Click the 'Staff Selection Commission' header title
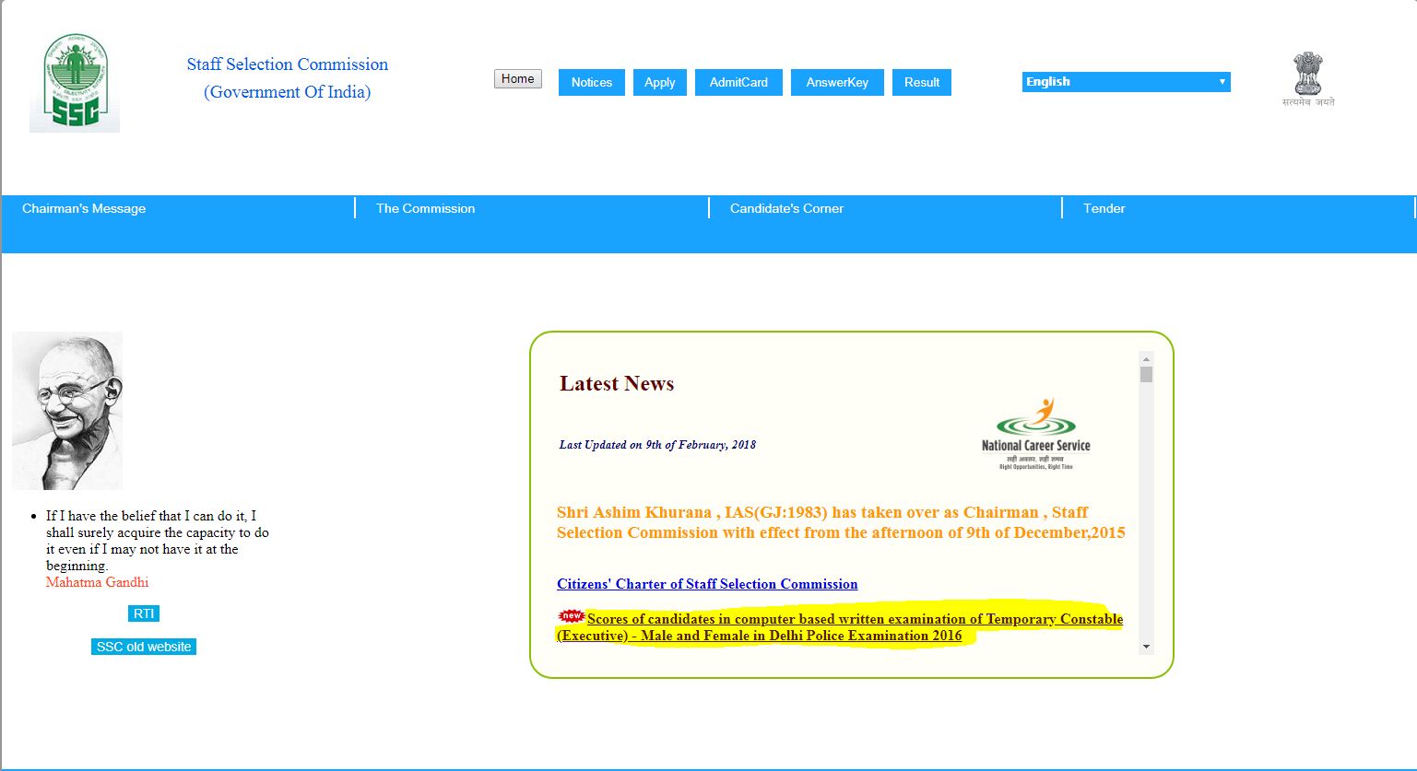 tap(288, 64)
